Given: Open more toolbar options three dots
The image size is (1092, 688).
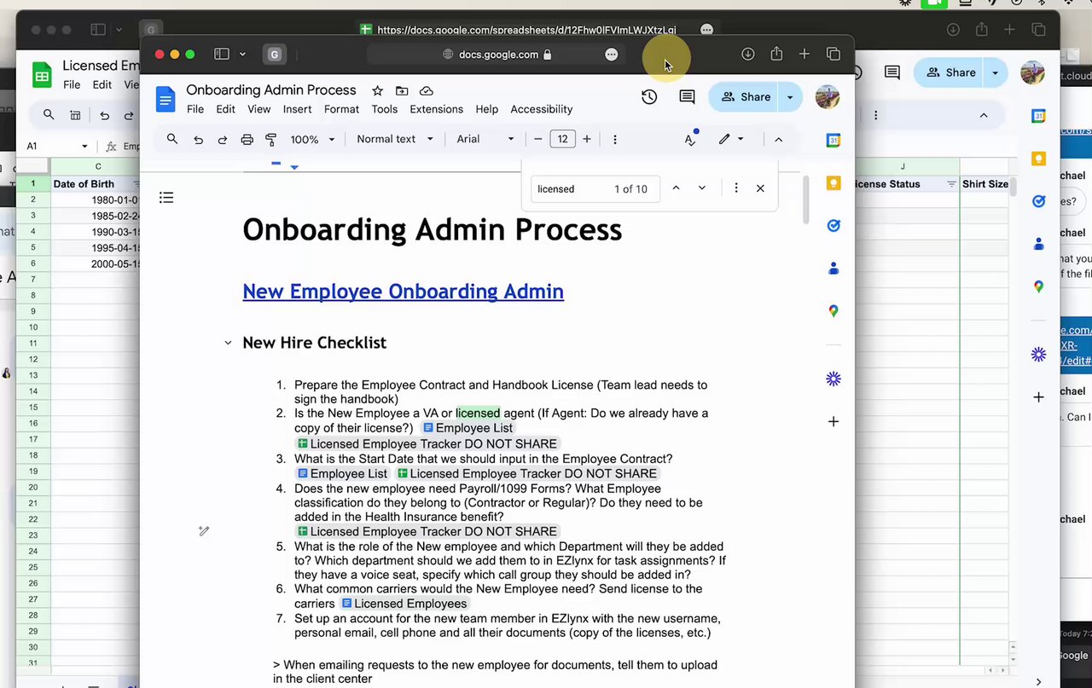Looking at the screenshot, I should tap(615, 139).
